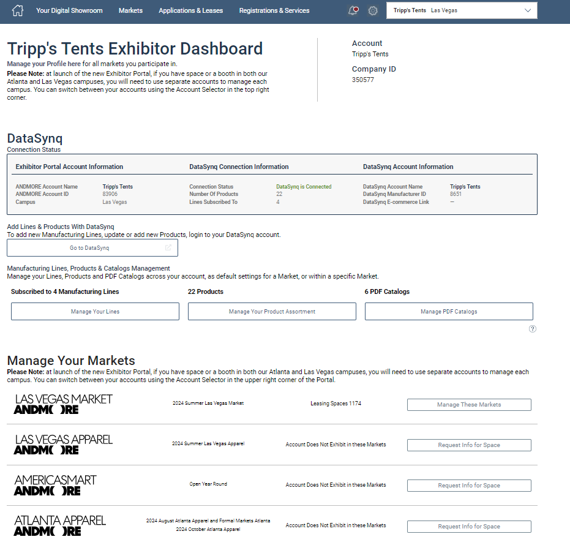Screen dimensions: 570x545
Task: Click the Open Year Round text
Action: point(208,484)
